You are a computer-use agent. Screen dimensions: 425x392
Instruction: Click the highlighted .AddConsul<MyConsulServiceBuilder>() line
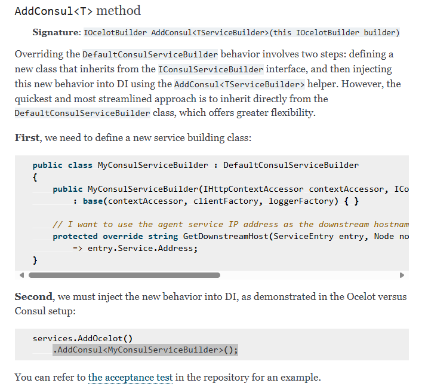(145, 350)
